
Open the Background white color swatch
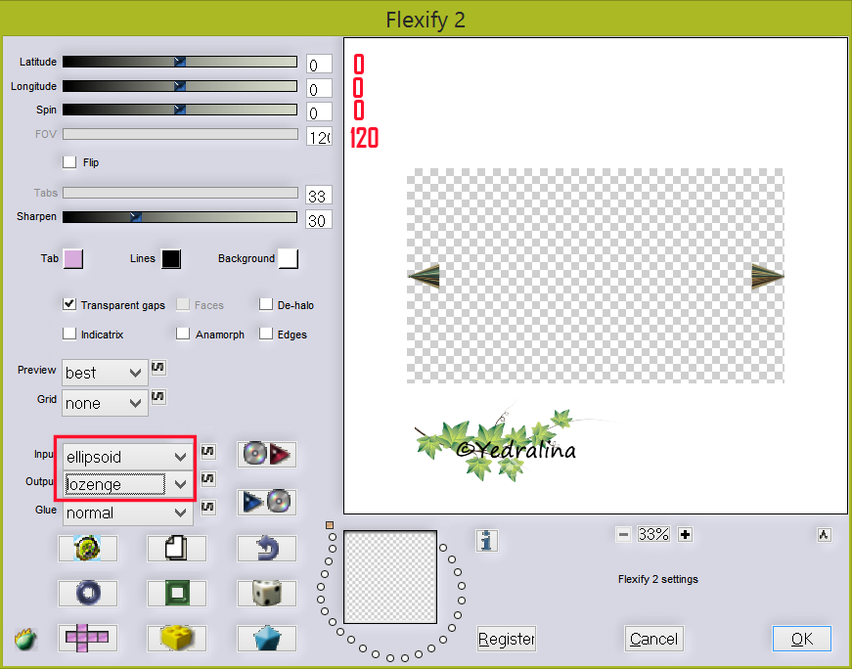288,258
